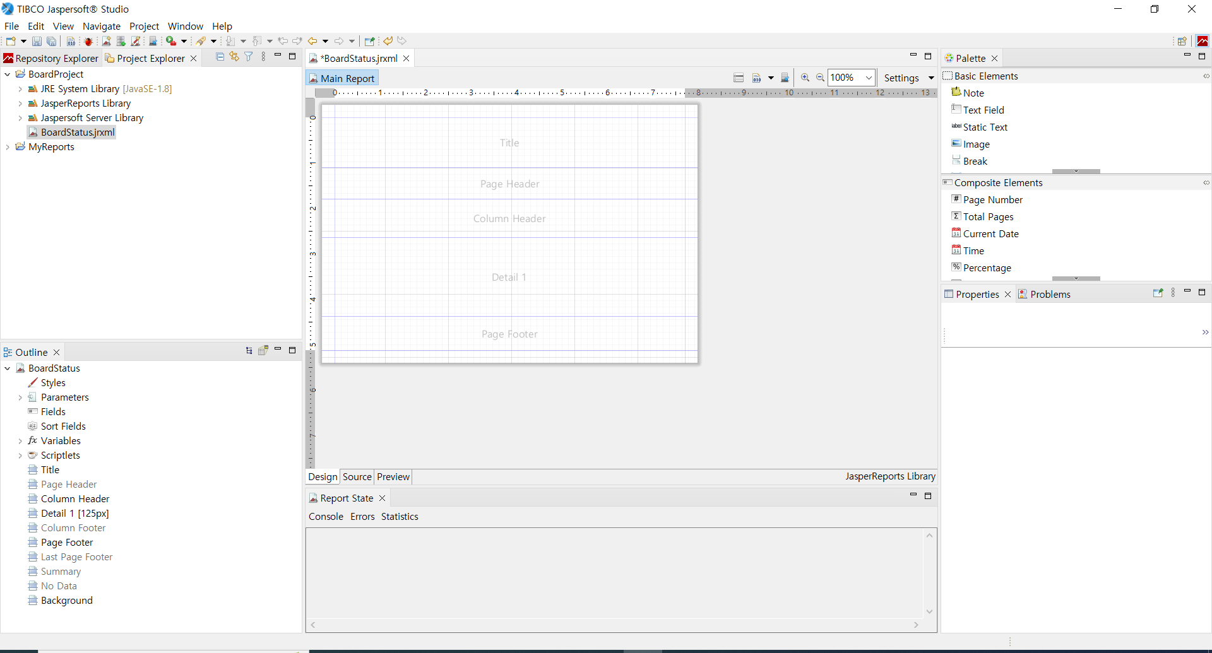Expand the Parameters outline node
This screenshot has height=653, width=1212.
[x=20, y=397]
